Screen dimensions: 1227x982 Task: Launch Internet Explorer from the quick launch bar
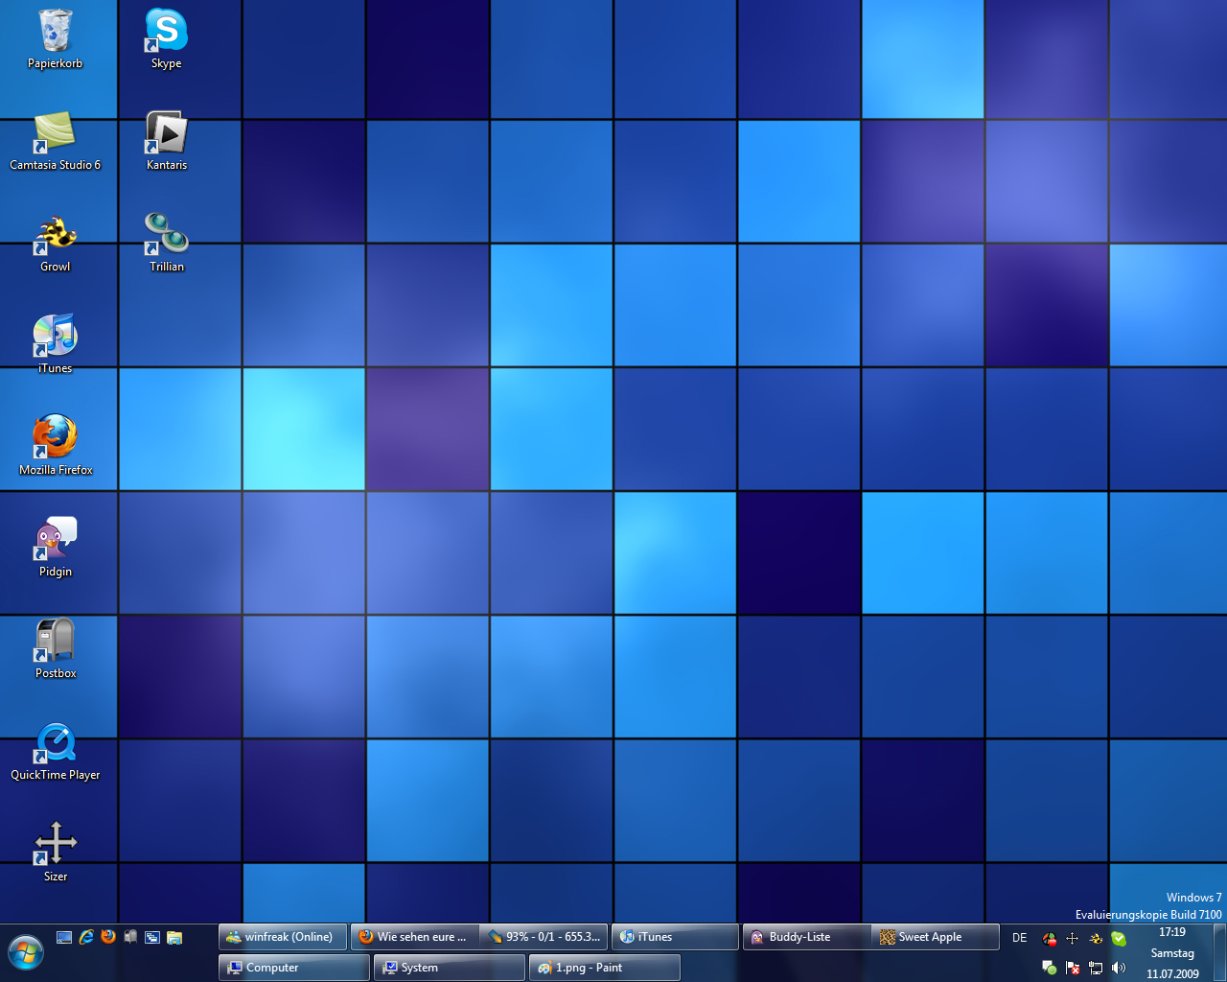point(86,937)
